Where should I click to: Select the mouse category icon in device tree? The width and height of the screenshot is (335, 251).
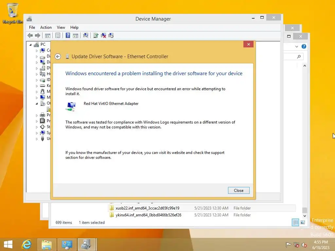pos(43,92)
